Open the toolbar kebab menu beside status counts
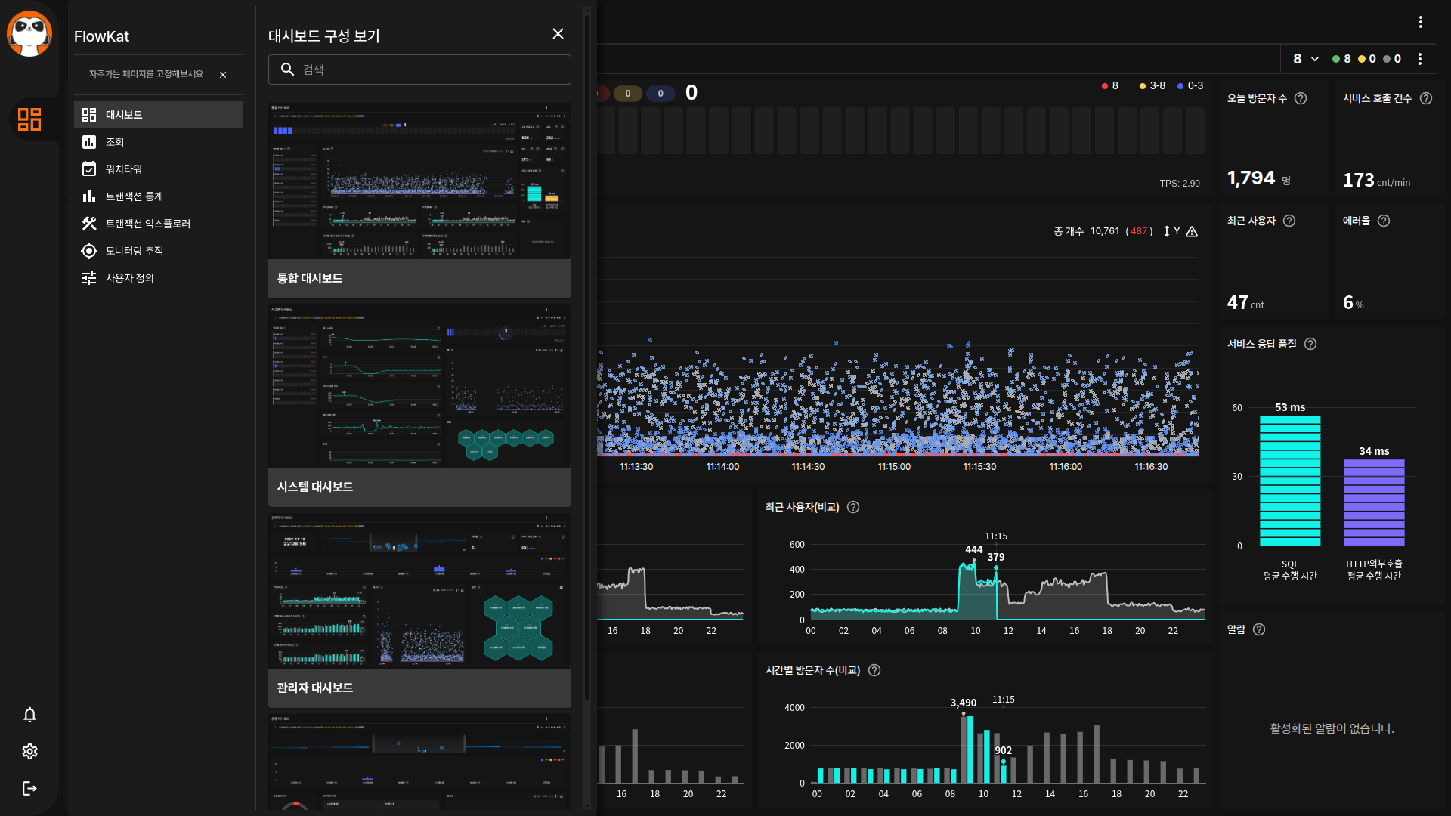Viewport: 1451px width, 816px height. pyautogui.click(x=1421, y=59)
